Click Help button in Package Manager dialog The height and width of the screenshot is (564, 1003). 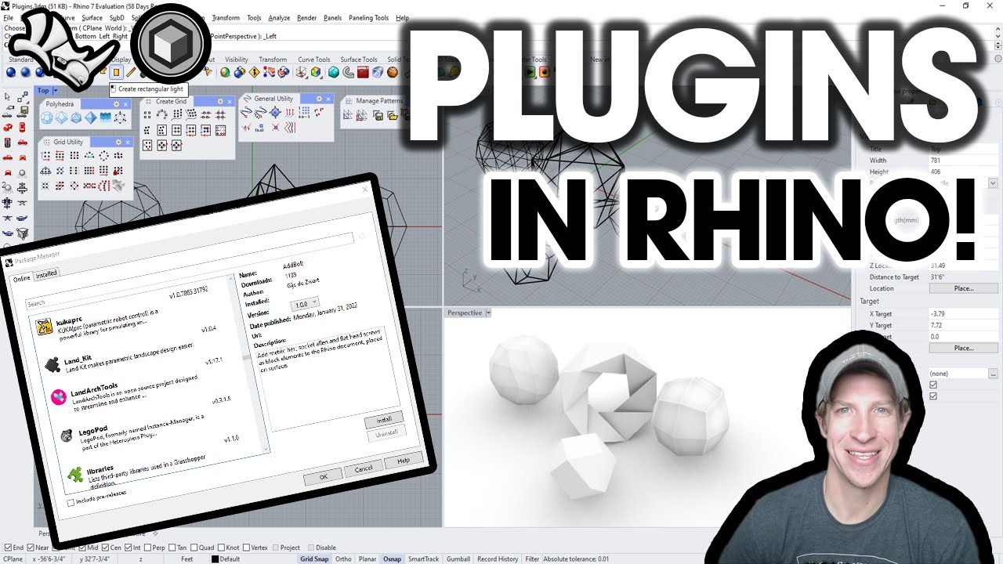404,461
